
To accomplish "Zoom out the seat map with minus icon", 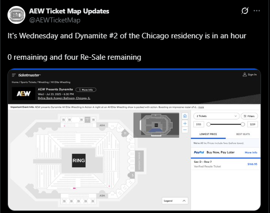I will pos(185,130).
